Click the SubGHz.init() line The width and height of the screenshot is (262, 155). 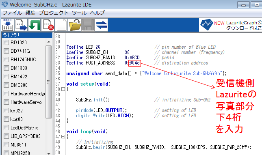click(x=93, y=100)
